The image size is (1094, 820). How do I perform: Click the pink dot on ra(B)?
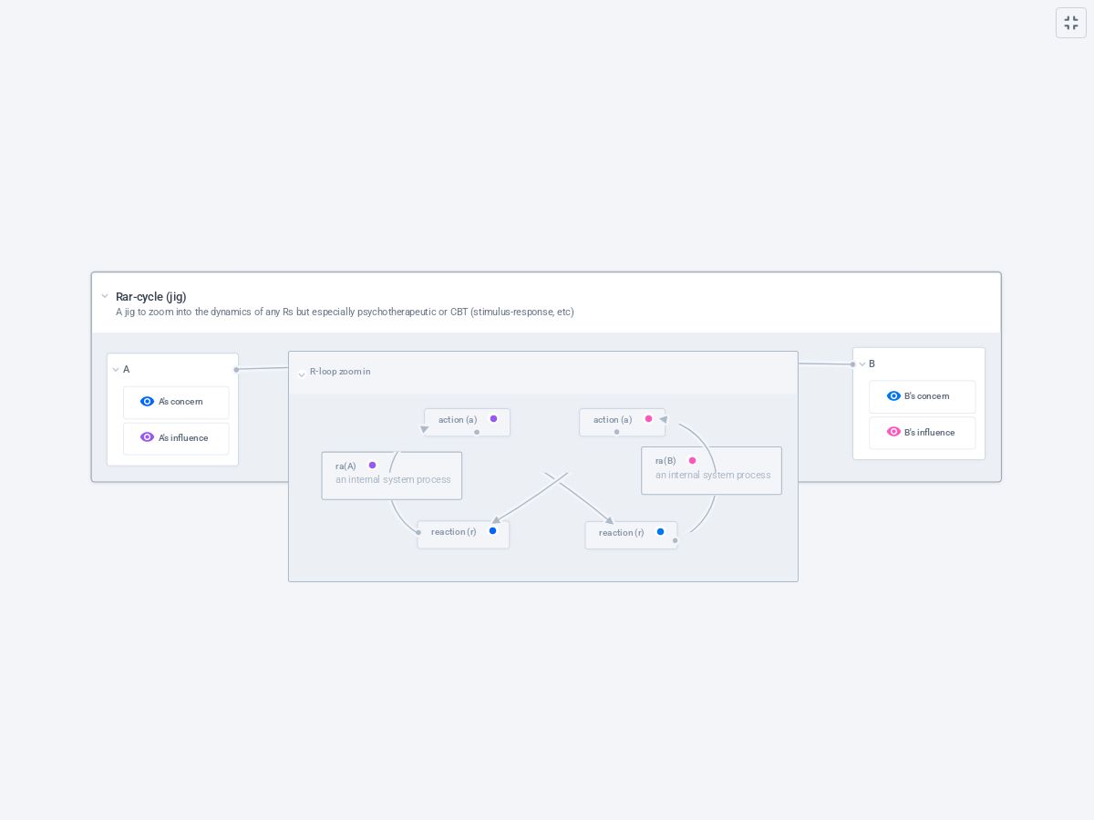pos(692,461)
